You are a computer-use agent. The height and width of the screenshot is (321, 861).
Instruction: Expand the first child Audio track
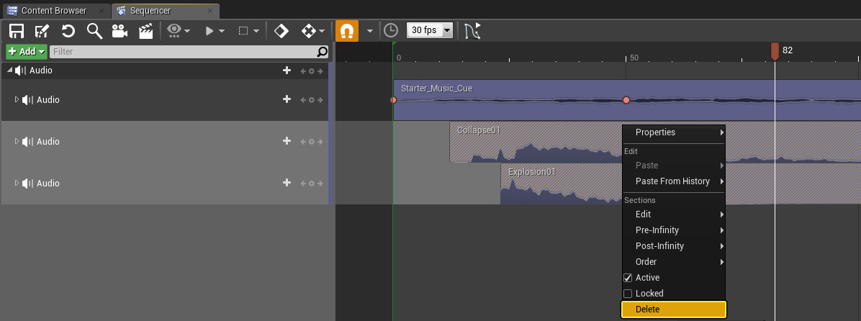(17, 99)
